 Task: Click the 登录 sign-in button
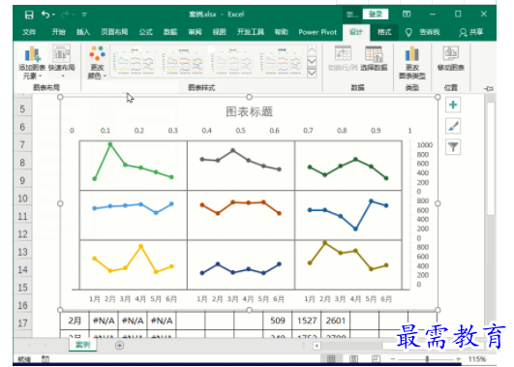click(x=376, y=15)
